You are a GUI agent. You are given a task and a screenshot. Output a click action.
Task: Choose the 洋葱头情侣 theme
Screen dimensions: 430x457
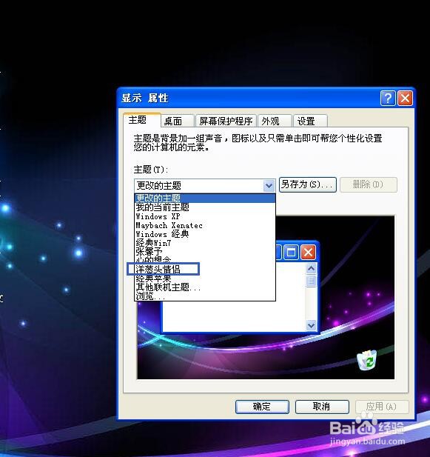(205, 269)
